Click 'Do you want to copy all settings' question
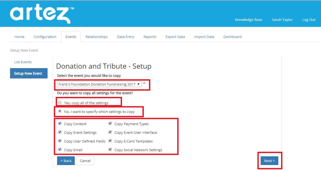The height and width of the screenshot is (171, 321). pyautogui.click(x=95, y=93)
